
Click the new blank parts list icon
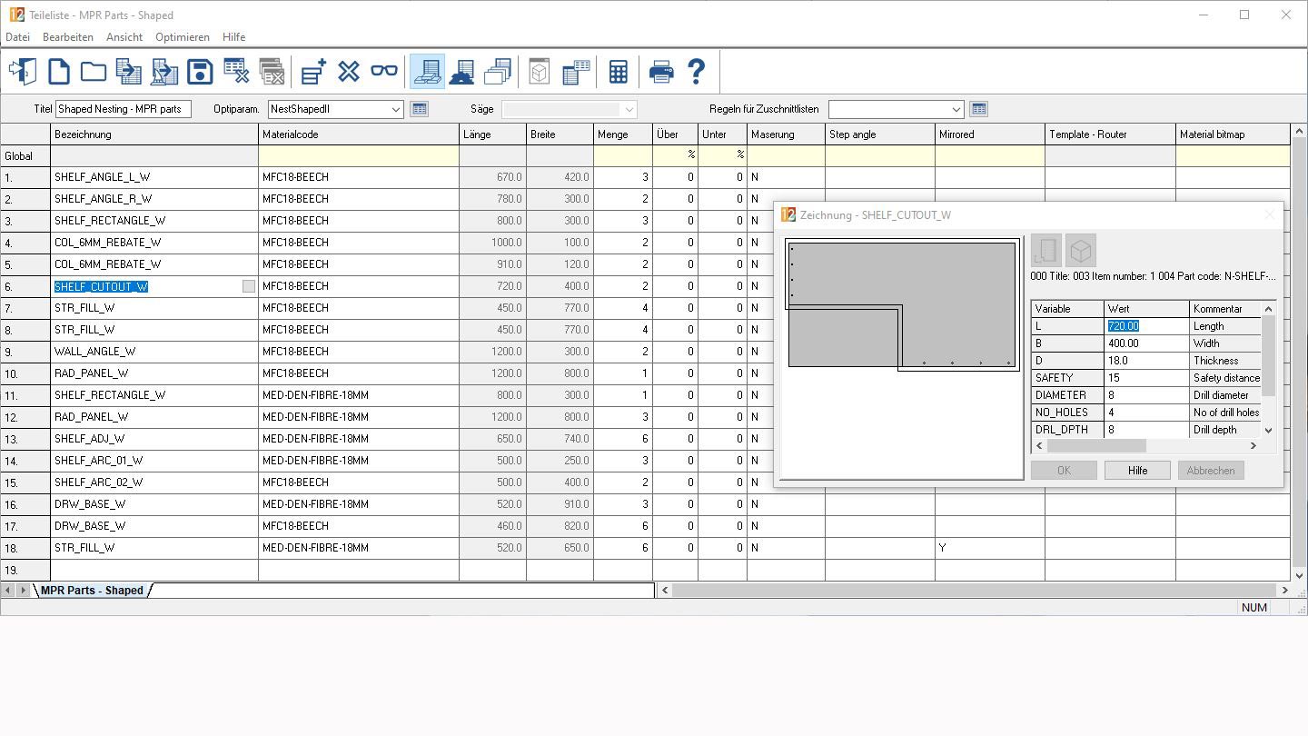pos(59,72)
